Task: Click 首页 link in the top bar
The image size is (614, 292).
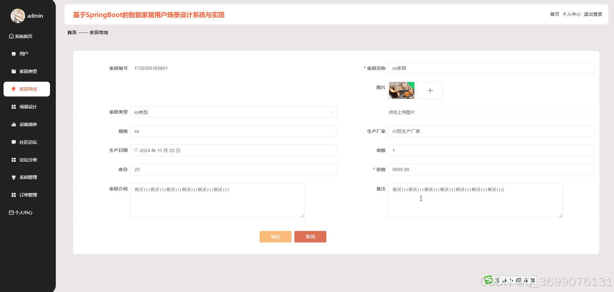Action: [555, 14]
